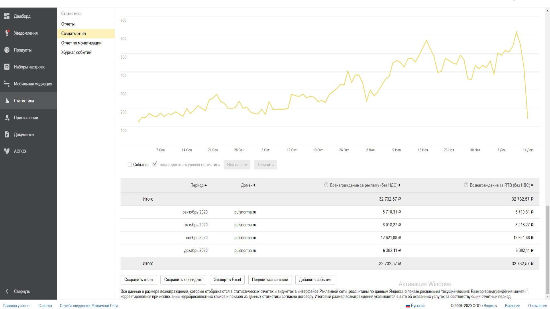Click the Invitations person icon
Image resolution: width=550 pixels, height=309 pixels.
click(x=7, y=118)
